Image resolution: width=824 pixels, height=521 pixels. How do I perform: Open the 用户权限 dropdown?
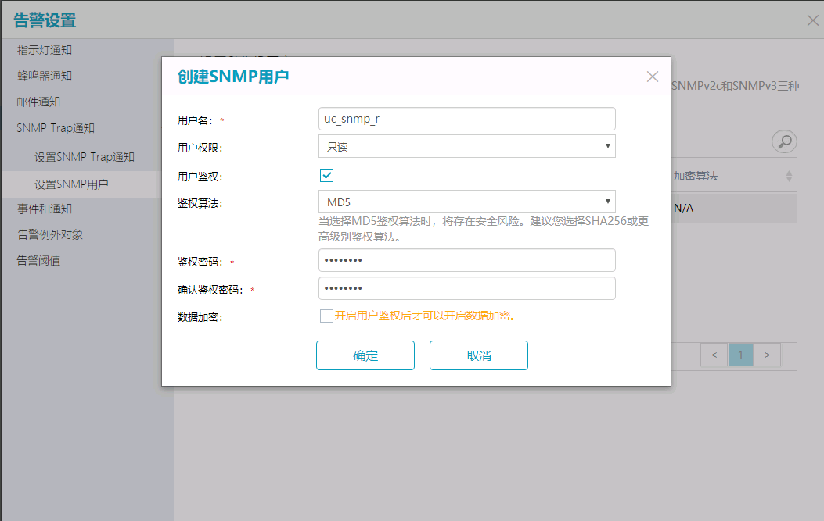pos(466,146)
